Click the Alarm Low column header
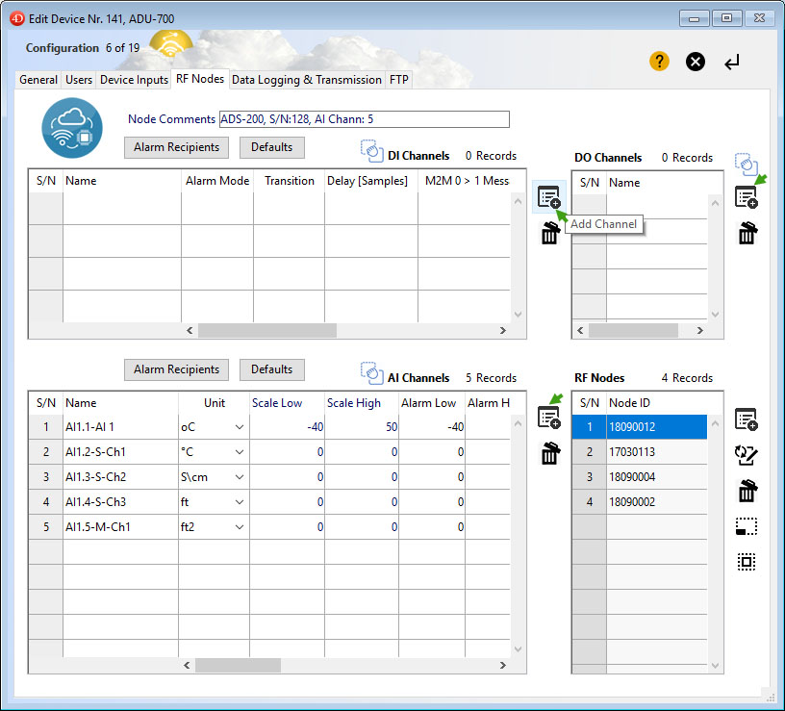This screenshot has height=711, width=785. tap(432, 403)
